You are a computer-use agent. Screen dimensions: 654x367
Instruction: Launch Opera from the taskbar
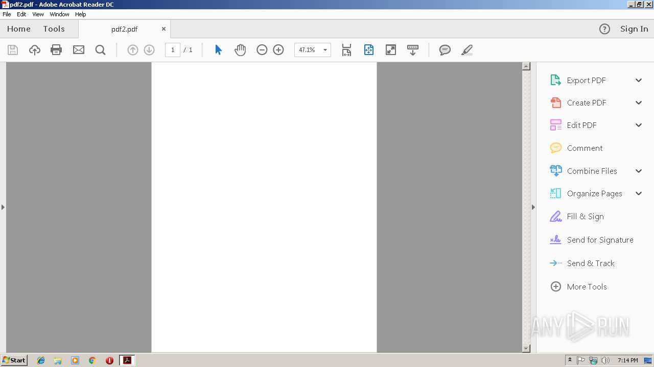(x=109, y=360)
